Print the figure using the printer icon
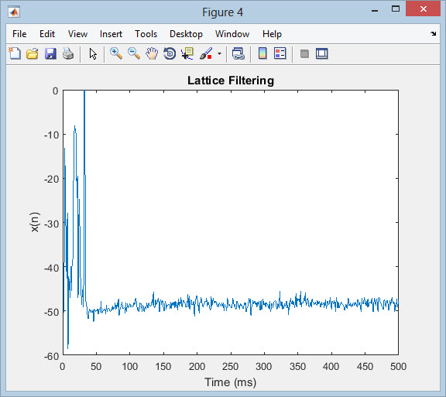This screenshot has height=397, width=446. (x=68, y=53)
